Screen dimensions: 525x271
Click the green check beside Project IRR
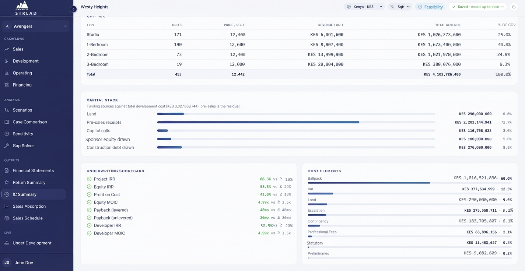click(x=89, y=179)
